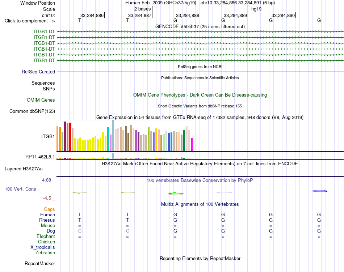
Task: Open 'RefSeq genes from NCBI' track title
Action: click(x=200, y=67)
